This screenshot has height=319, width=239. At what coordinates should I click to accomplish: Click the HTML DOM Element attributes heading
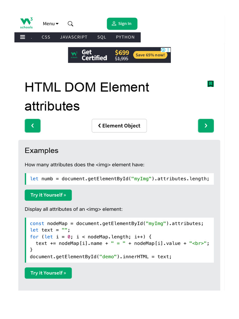point(87,97)
